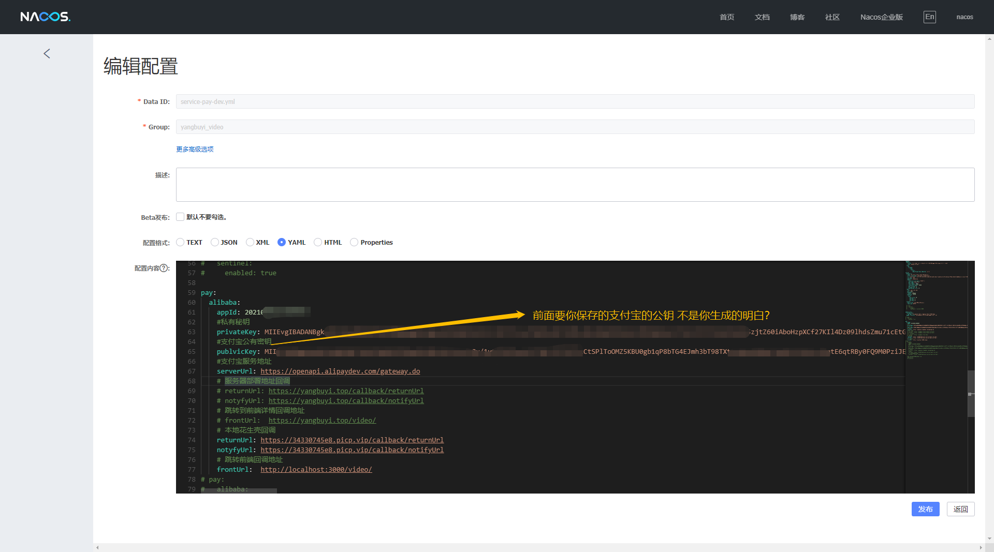Open the Nacos企业版 menu item
The width and height of the screenshot is (994, 552).
tap(882, 17)
